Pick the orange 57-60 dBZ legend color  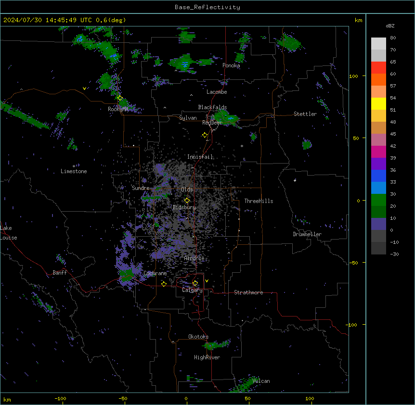pos(378,79)
